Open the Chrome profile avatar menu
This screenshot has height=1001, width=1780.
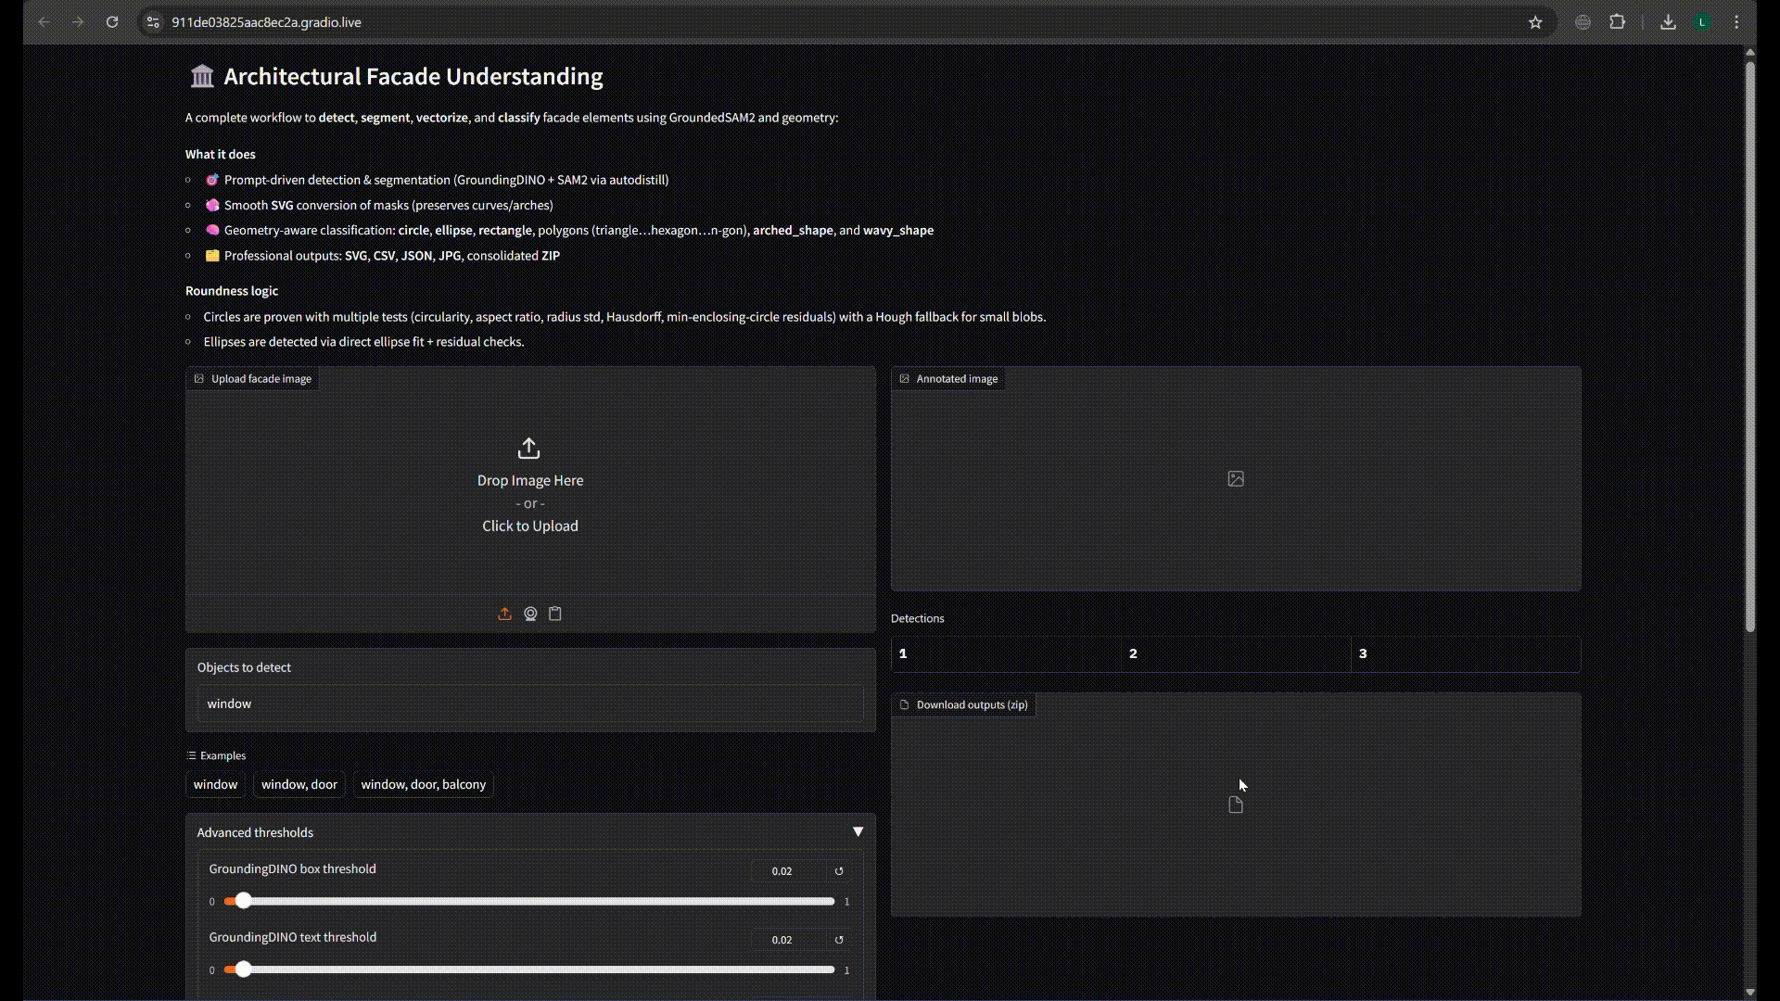tap(1702, 22)
